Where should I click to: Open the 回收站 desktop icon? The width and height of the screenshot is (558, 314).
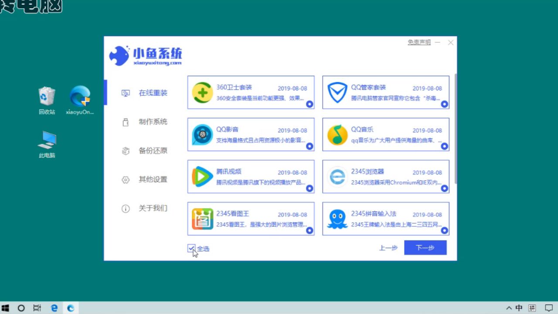[x=47, y=100]
